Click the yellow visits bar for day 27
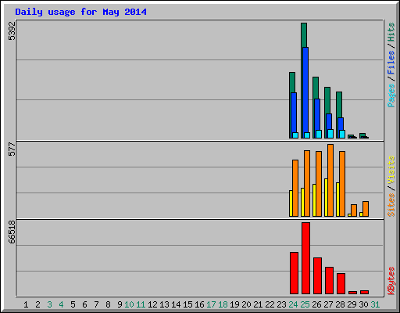The image size is (400, 313). pos(326,197)
